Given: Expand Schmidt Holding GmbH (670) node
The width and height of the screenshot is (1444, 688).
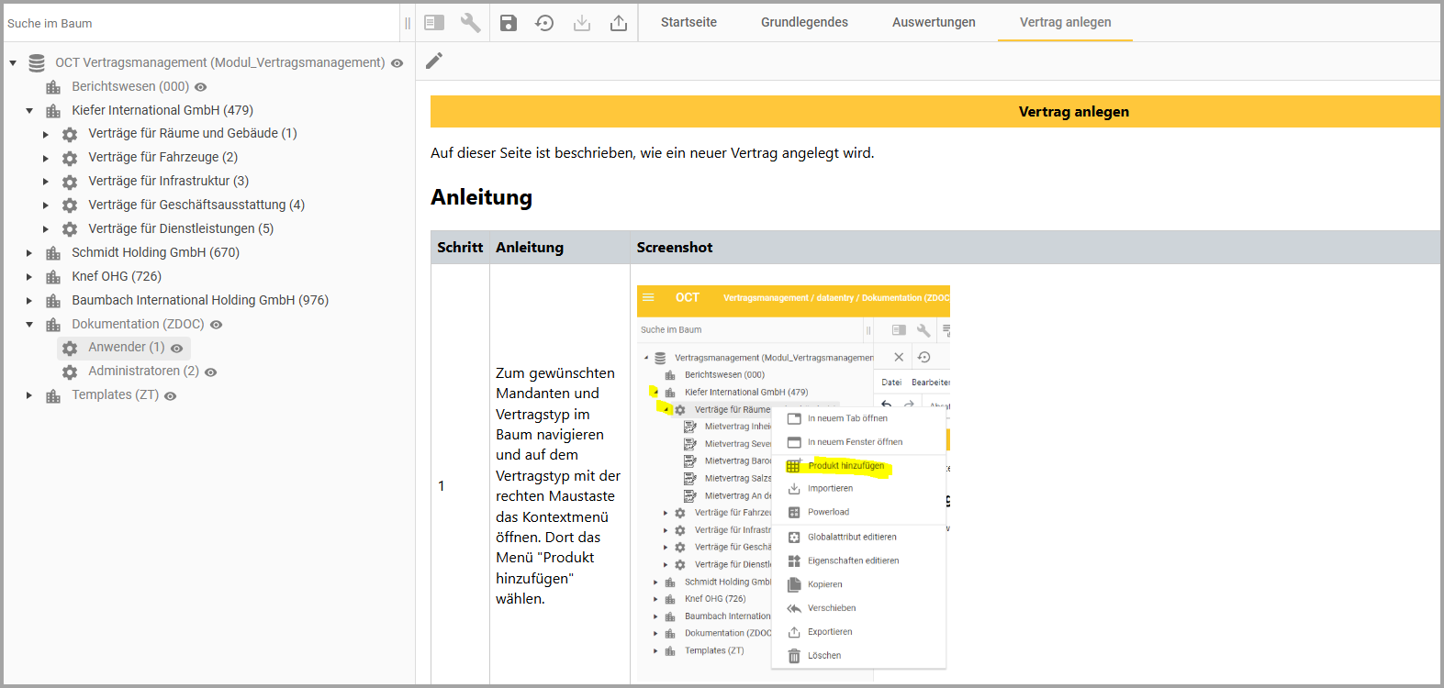Looking at the screenshot, I should click(x=29, y=253).
